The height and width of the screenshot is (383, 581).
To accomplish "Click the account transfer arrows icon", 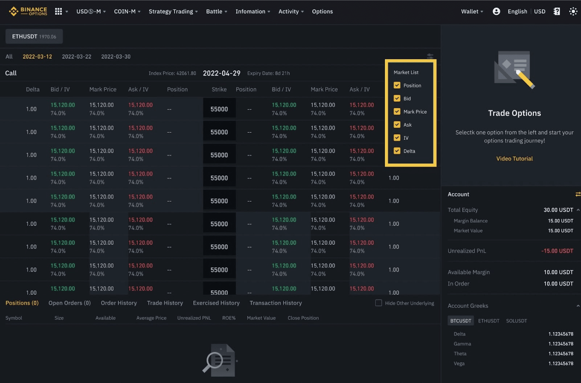I will (x=578, y=194).
